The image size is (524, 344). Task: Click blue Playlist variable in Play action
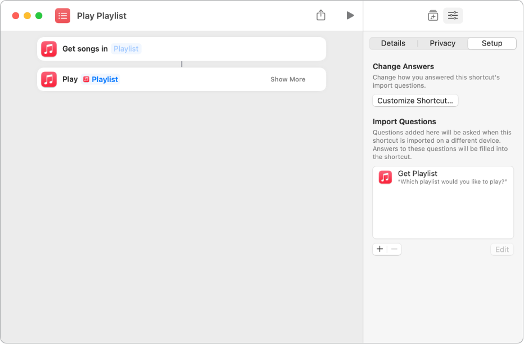coord(105,79)
